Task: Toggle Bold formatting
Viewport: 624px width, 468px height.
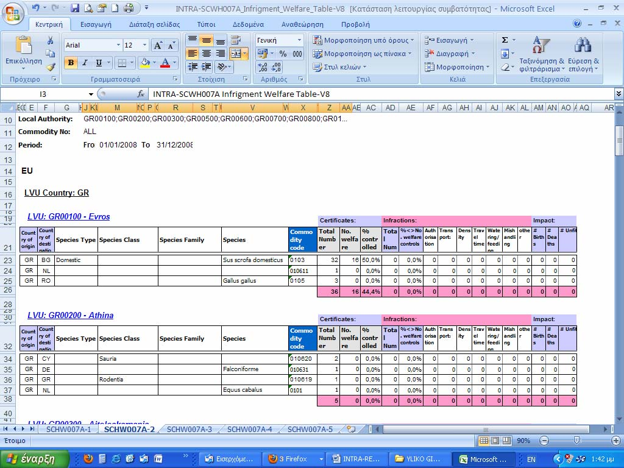Action: coord(71,63)
